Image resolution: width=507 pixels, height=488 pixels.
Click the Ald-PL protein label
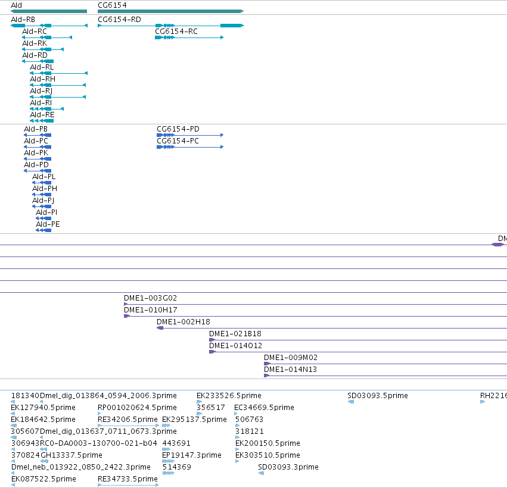43,177
